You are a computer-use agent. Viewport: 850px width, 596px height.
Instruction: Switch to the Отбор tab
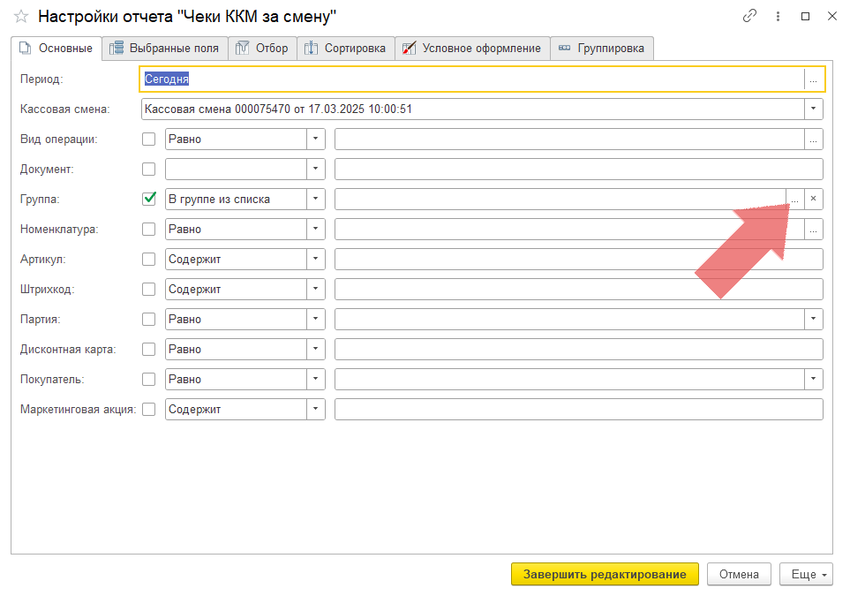(x=262, y=49)
